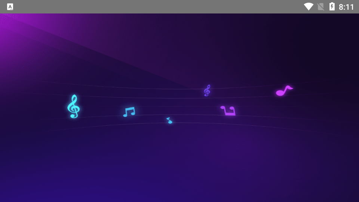Click the flat beam of purple inverted notes
Screen dimensions: 359x202
[x=229, y=114]
